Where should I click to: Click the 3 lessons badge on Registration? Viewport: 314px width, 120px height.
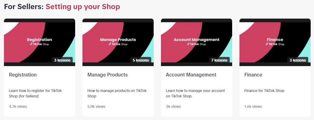[62, 60]
